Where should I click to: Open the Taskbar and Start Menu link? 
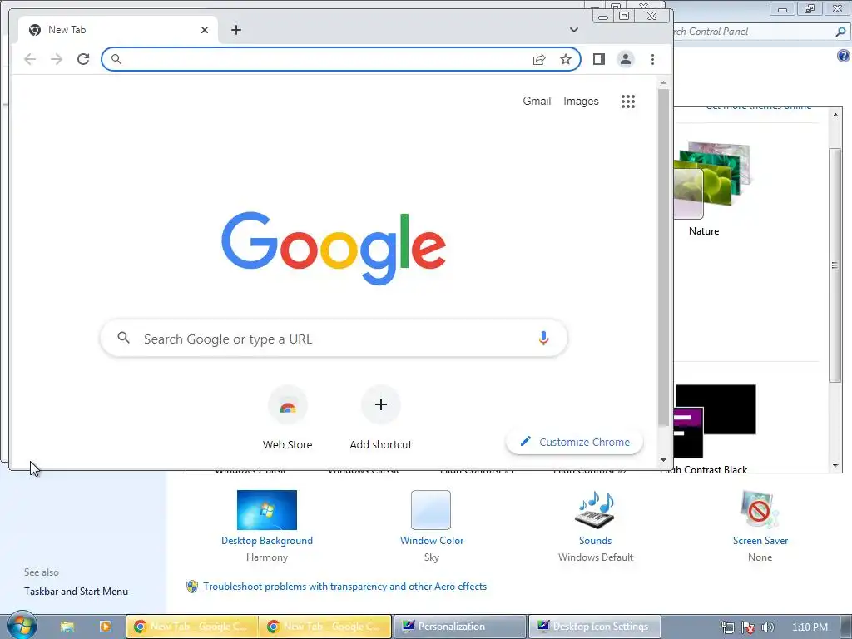pyautogui.click(x=76, y=592)
